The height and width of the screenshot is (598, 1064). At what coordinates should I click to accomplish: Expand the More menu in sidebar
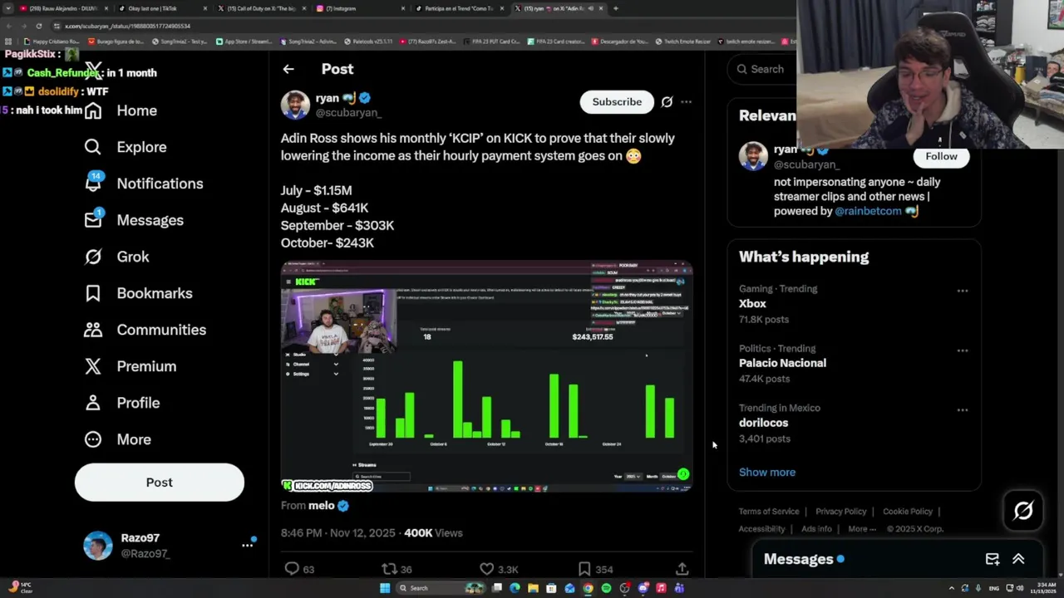pos(118,439)
